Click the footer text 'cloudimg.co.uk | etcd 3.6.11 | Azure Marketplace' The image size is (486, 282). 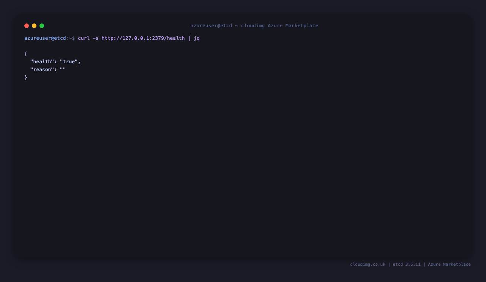click(x=410, y=264)
